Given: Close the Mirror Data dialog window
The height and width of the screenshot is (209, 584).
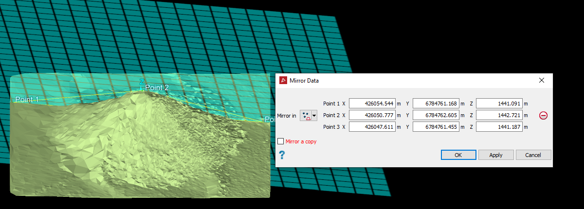Looking at the screenshot, I should [542, 80].
